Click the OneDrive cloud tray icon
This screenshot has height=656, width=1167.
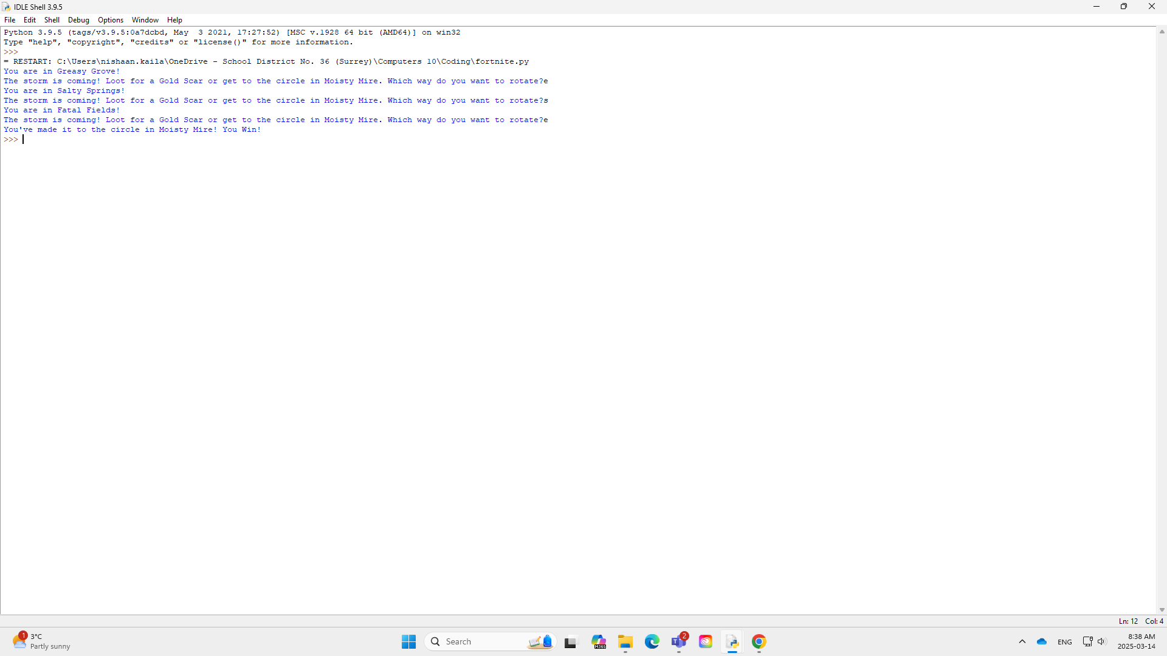[1042, 641]
